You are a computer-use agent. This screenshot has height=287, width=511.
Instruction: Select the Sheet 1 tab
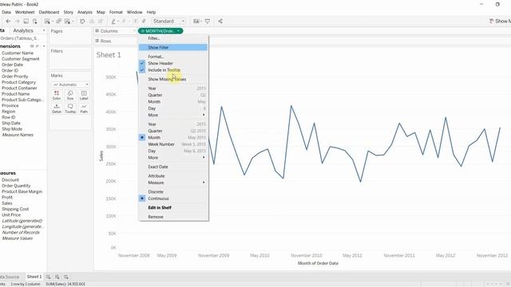(x=34, y=277)
